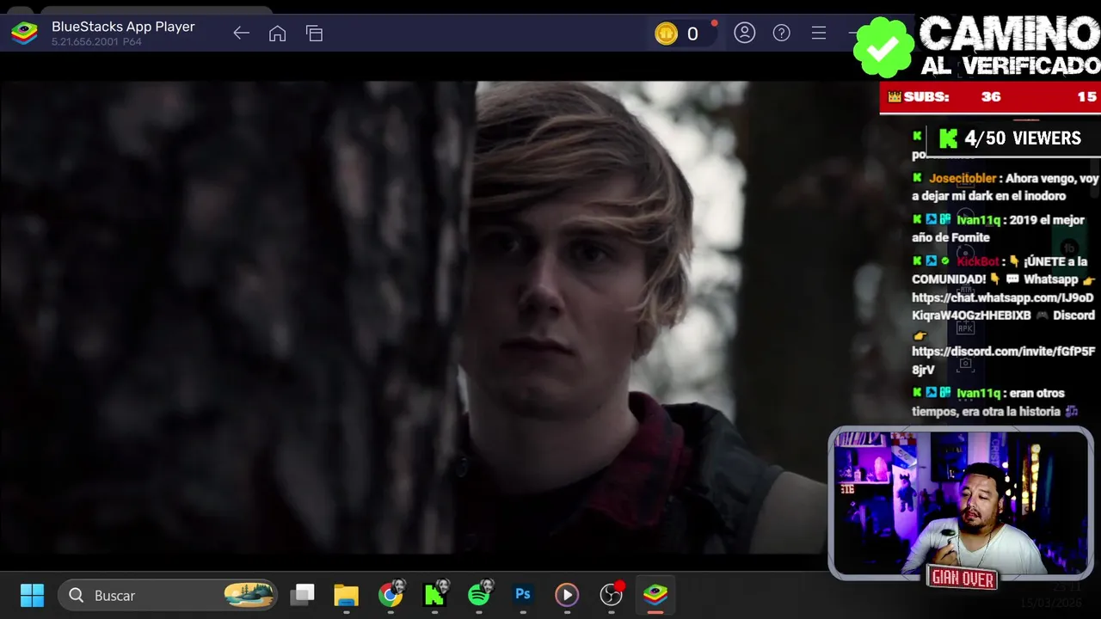Open Photoshop from the taskbar

[x=522, y=594]
